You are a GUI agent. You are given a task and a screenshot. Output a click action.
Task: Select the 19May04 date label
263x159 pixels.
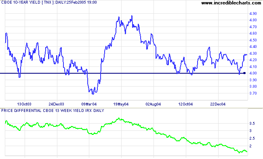click(121, 104)
